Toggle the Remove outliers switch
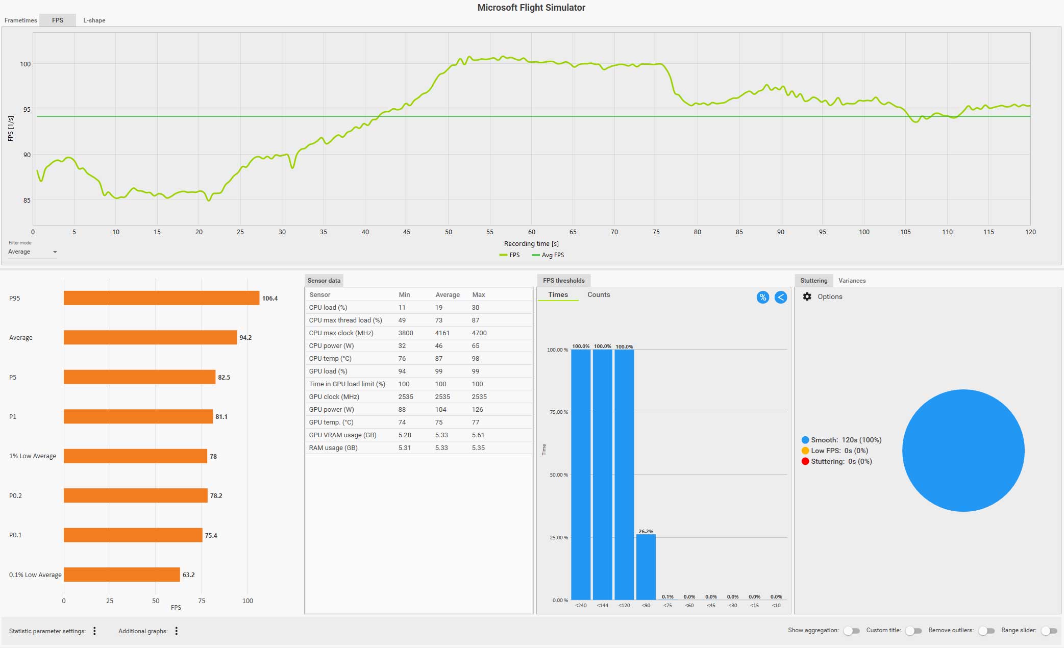The height and width of the screenshot is (648, 1064). pyautogui.click(x=986, y=631)
